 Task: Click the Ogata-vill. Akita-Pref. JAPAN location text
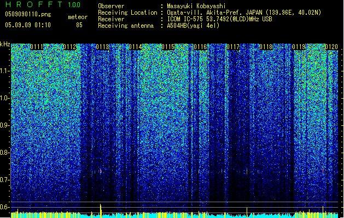244,13
